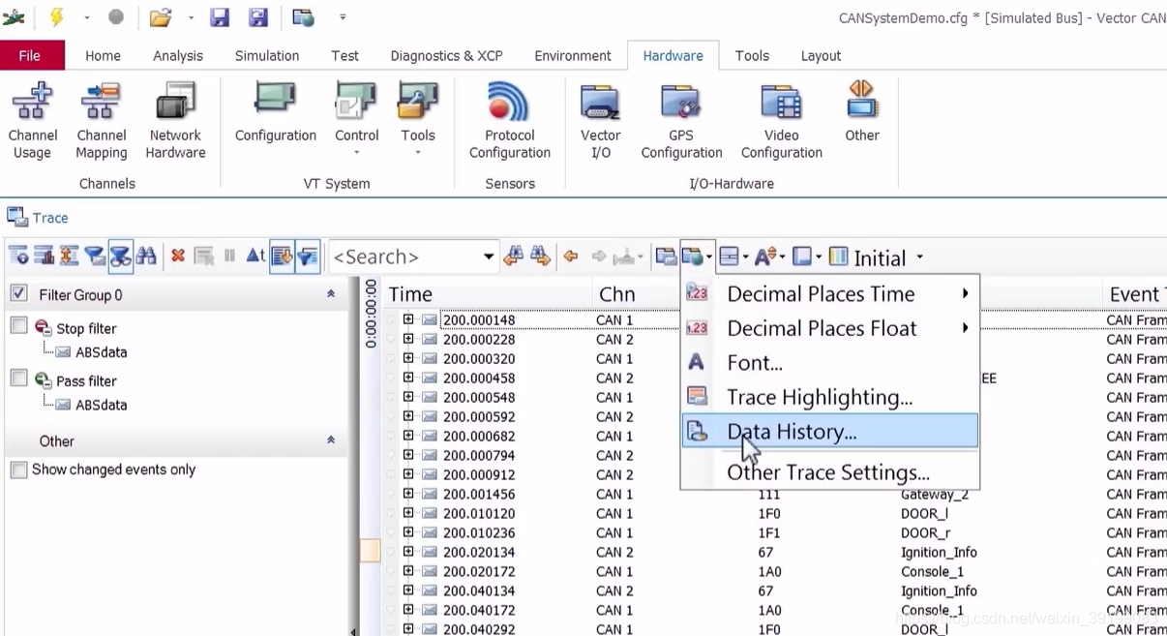Click the binoculars find icon in Trace toolbar

(146, 256)
